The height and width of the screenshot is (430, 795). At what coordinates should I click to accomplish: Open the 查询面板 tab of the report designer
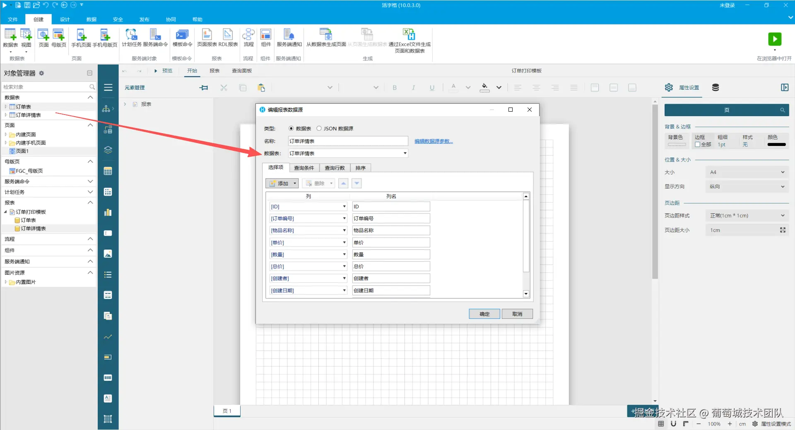click(242, 71)
